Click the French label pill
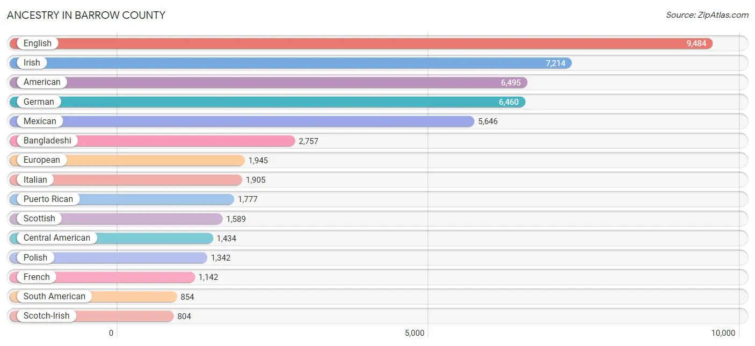 37,277
